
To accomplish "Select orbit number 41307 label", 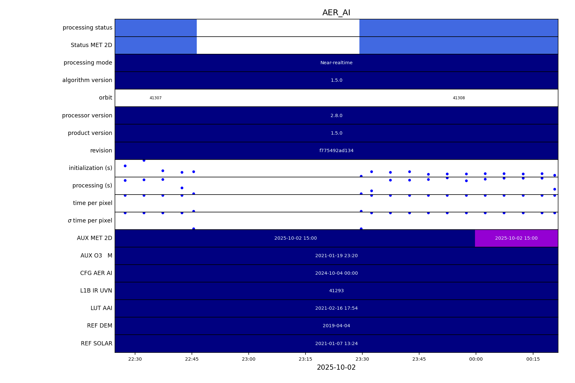I will pos(156,98).
